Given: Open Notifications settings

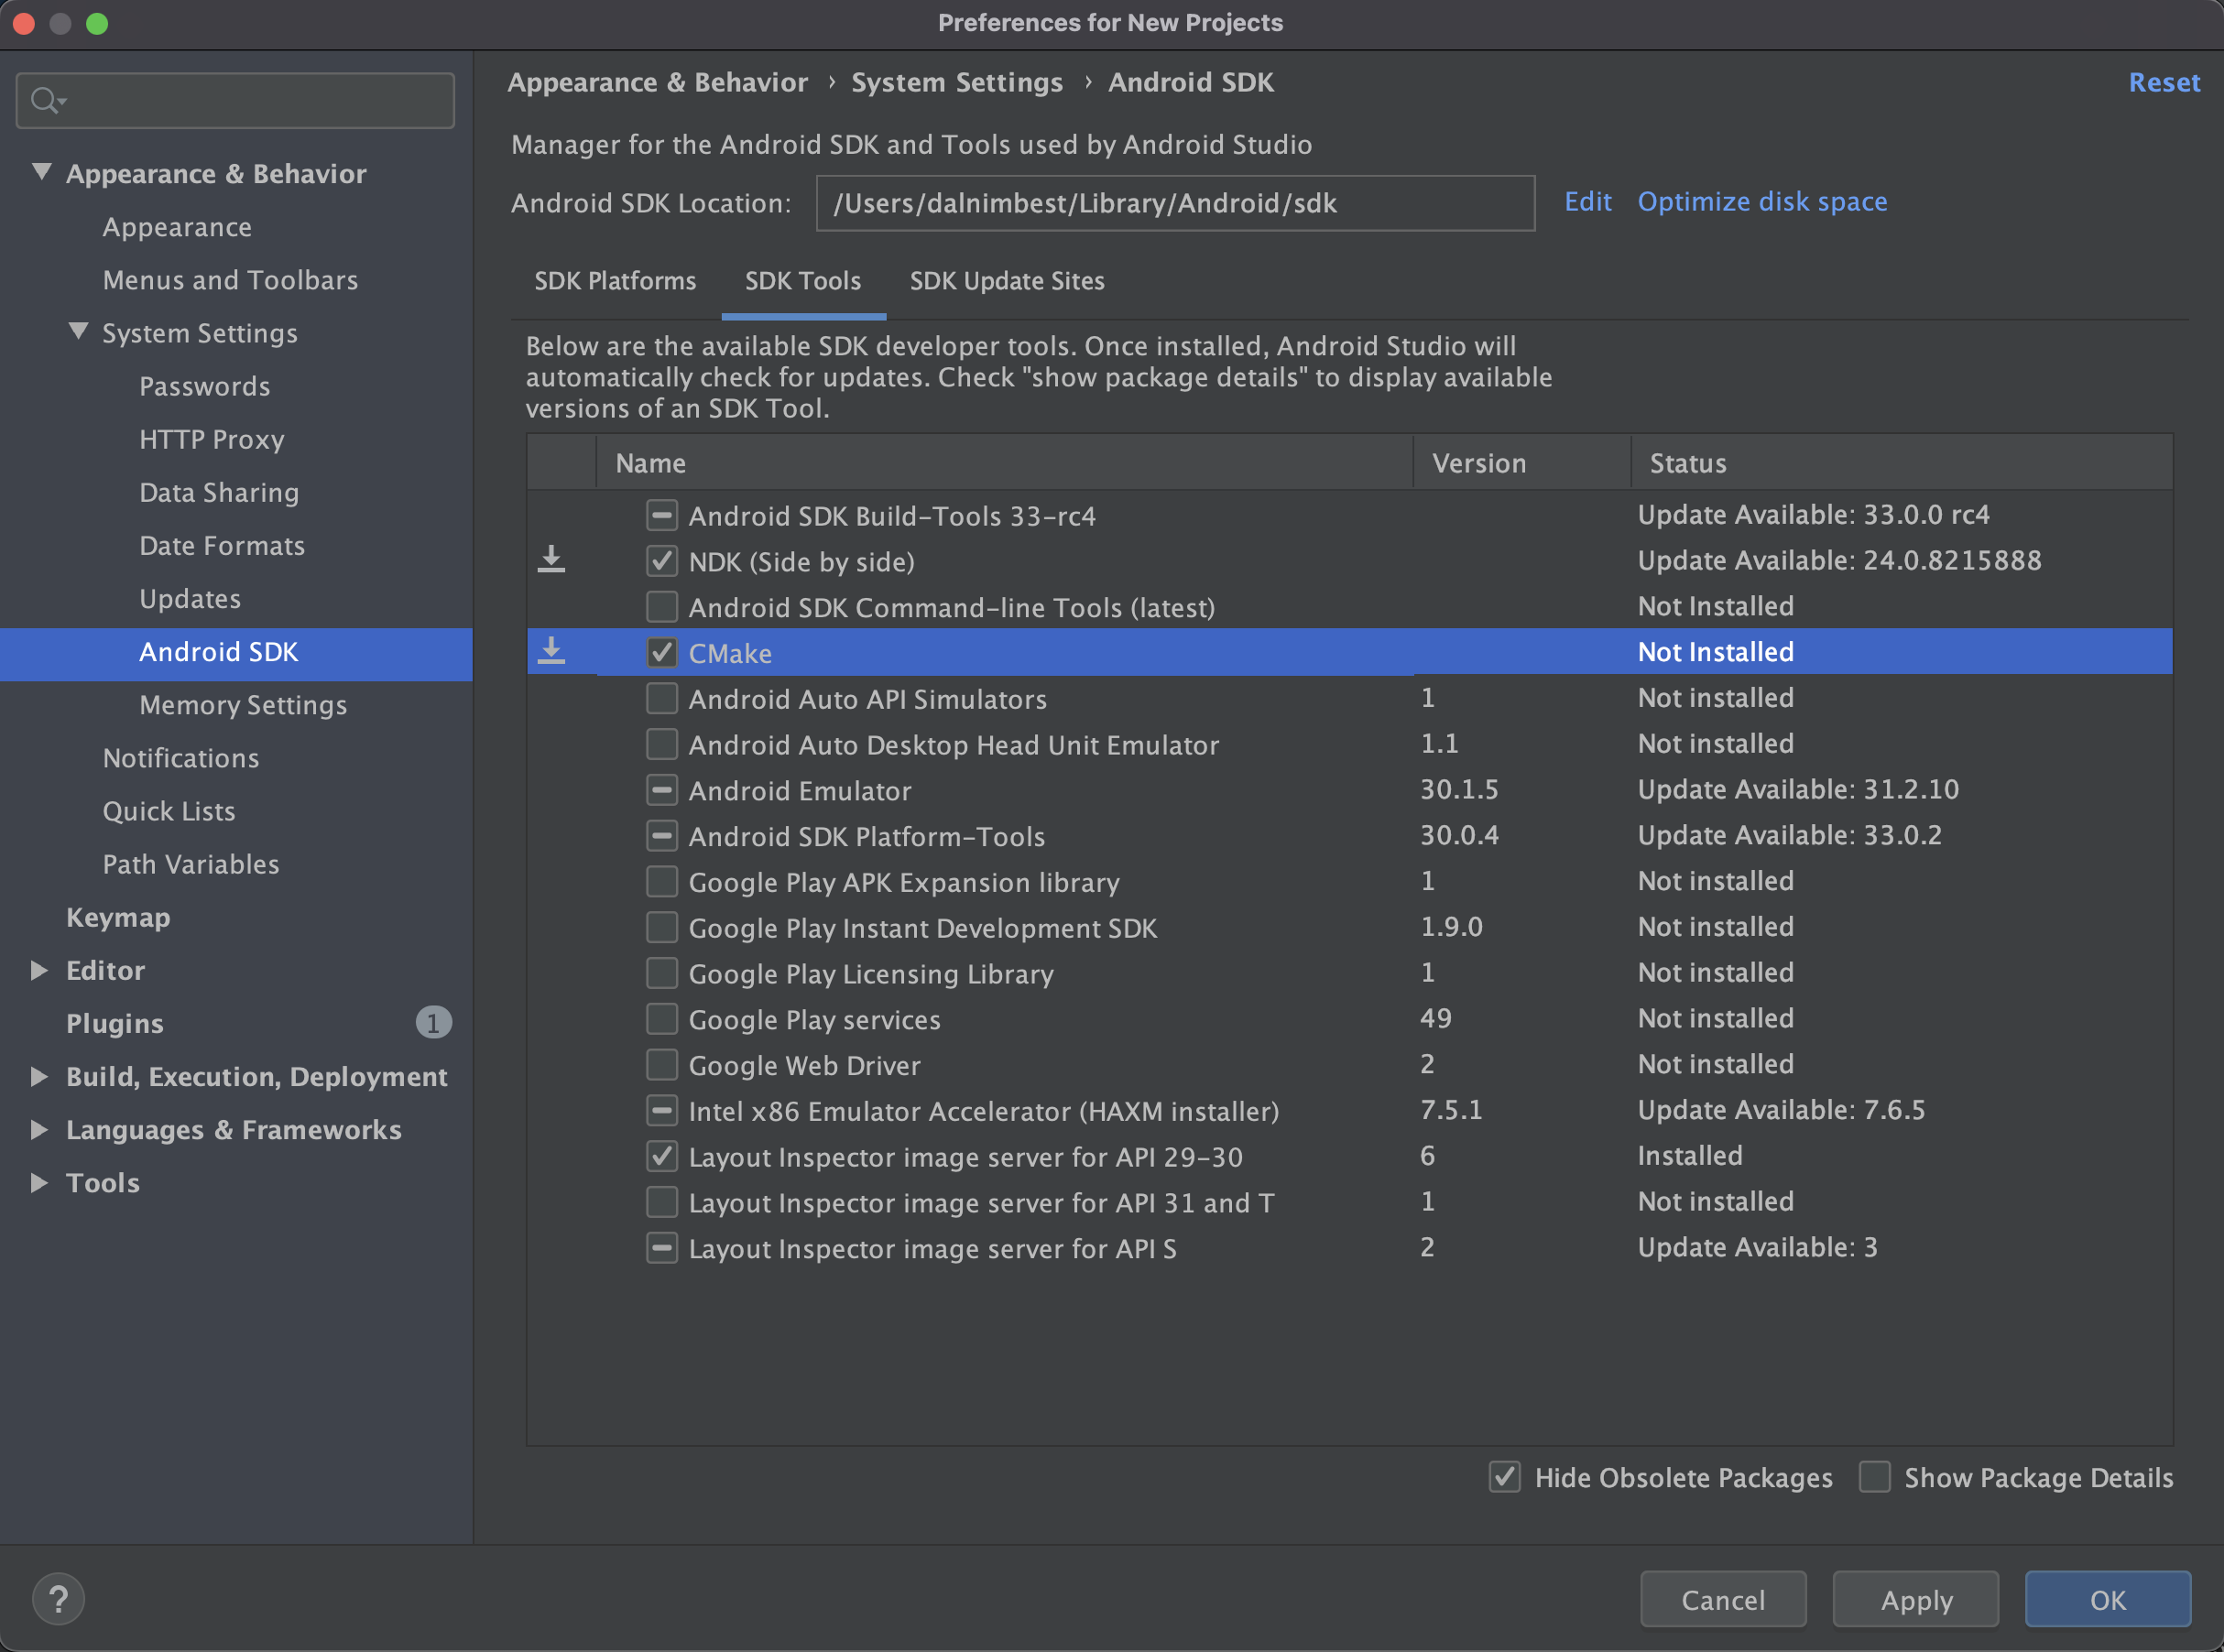Looking at the screenshot, I should click(181, 757).
